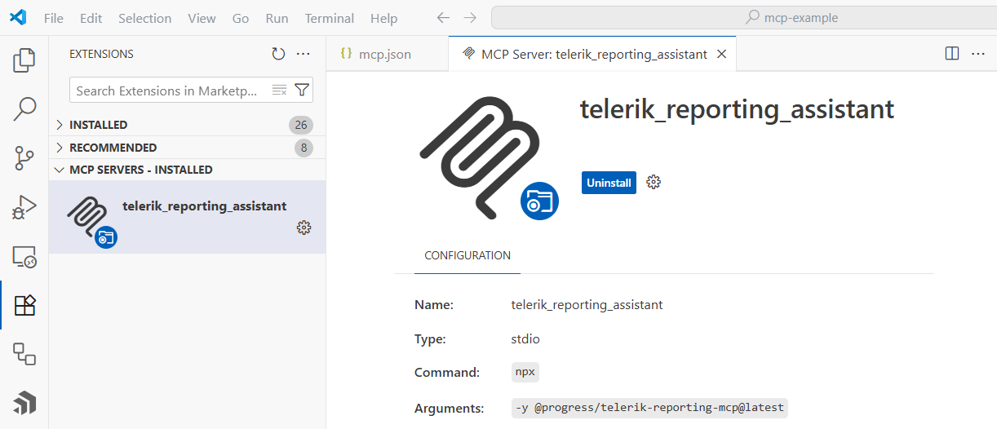This screenshot has height=429, width=997.
Task: Open Source Control view
Action: point(24,157)
